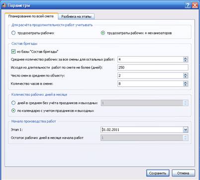Decrease the hours per shift value
Viewport: 200px width, 180px height.
(x=185, y=85)
